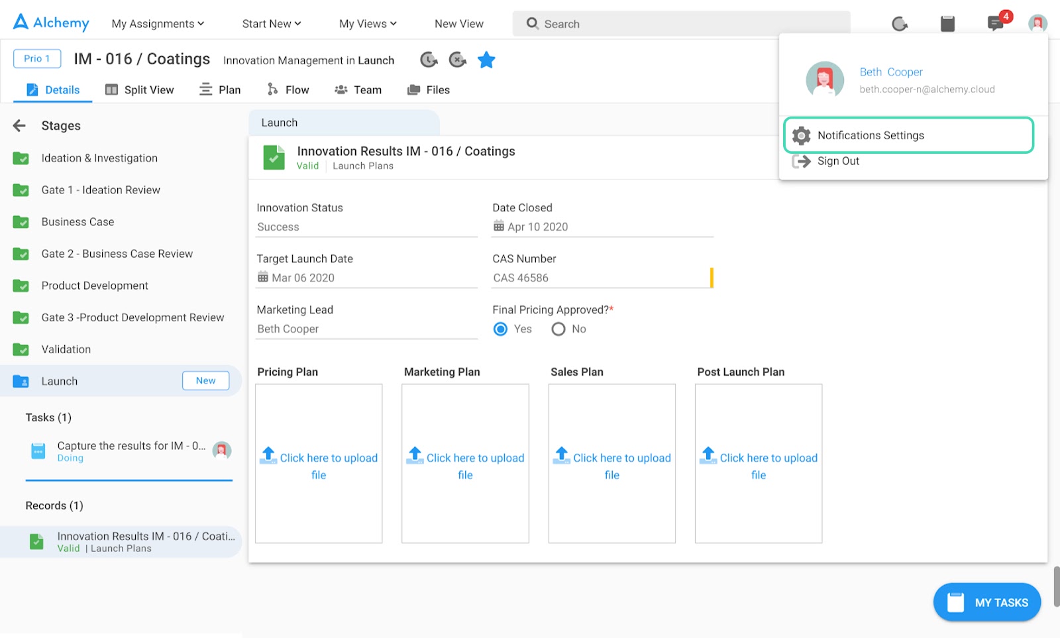Open the clipboard icon in top bar
The height and width of the screenshot is (638, 1060).
coord(948,24)
